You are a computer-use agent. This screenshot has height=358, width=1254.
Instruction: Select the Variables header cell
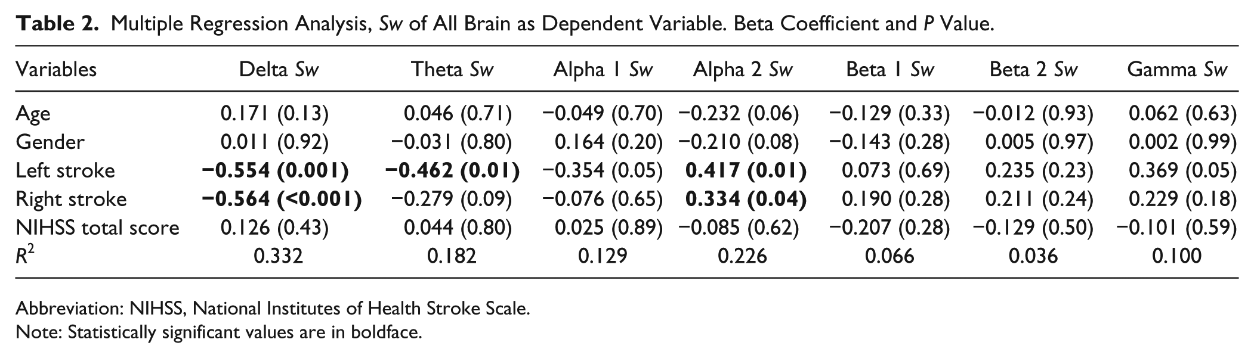(x=56, y=70)
